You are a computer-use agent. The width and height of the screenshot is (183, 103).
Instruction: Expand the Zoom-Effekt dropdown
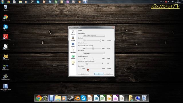pyautogui.click(x=94, y=53)
